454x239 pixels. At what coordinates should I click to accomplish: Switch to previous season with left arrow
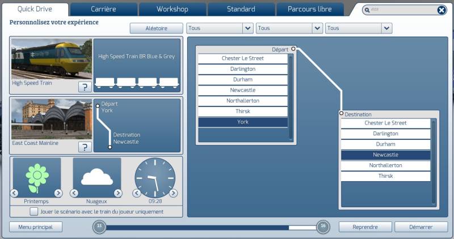coord(14,193)
